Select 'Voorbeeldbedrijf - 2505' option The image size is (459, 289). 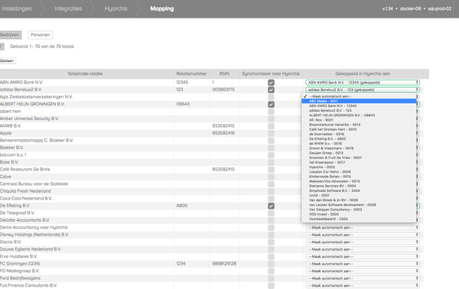click(359, 219)
